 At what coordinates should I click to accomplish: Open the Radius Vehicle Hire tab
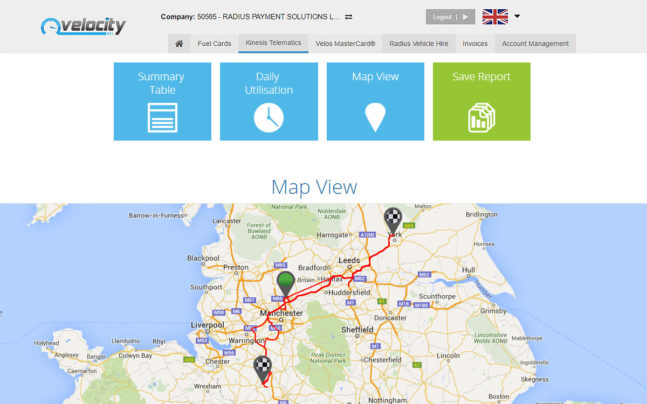pyautogui.click(x=419, y=44)
